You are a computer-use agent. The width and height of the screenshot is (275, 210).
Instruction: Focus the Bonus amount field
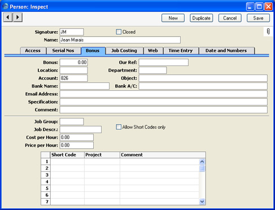(73, 62)
